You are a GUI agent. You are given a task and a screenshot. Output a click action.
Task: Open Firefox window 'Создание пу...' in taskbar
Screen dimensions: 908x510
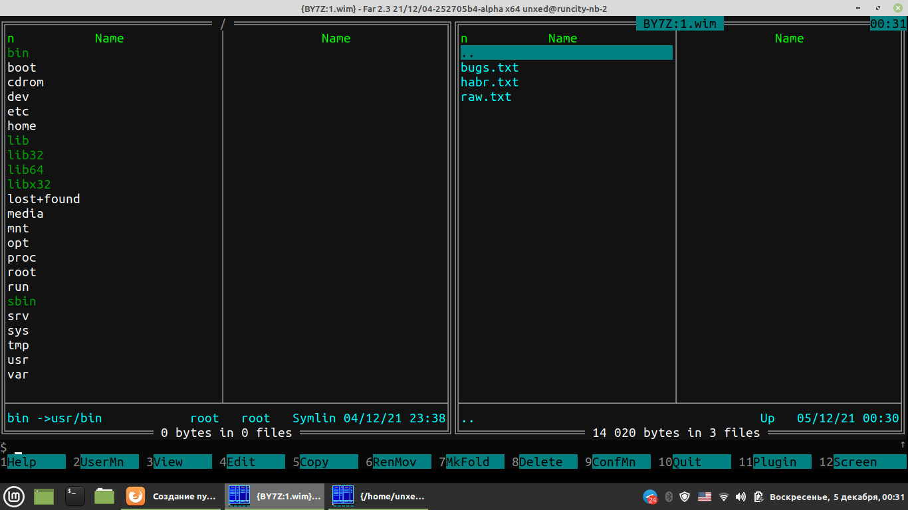pyautogui.click(x=171, y=496)
